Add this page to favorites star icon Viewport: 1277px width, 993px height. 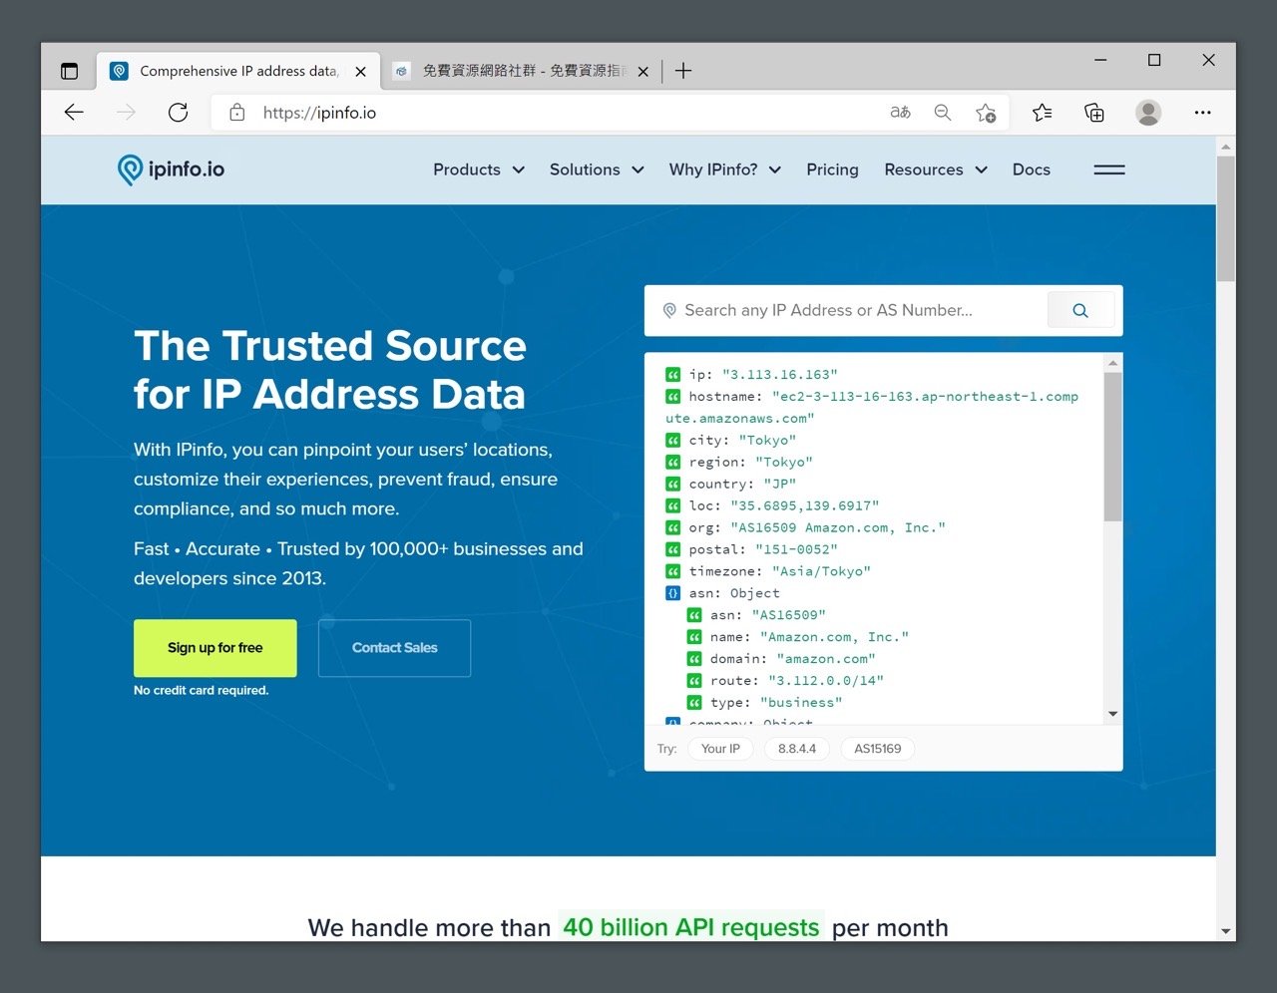(x=986, y=113)
